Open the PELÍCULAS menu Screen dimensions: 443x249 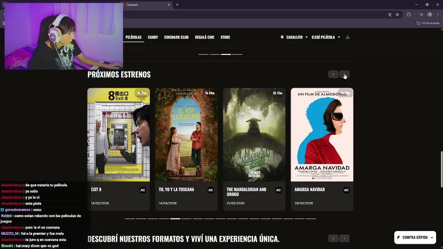[x=134, y=37]
